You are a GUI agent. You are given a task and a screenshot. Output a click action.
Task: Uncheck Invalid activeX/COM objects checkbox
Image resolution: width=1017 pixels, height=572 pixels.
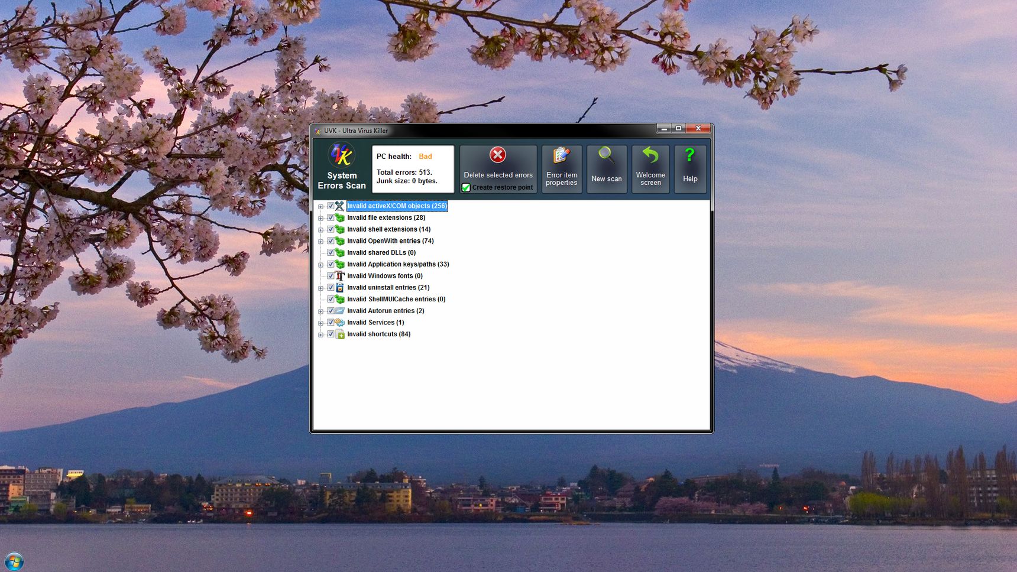(x=331, y=206)
